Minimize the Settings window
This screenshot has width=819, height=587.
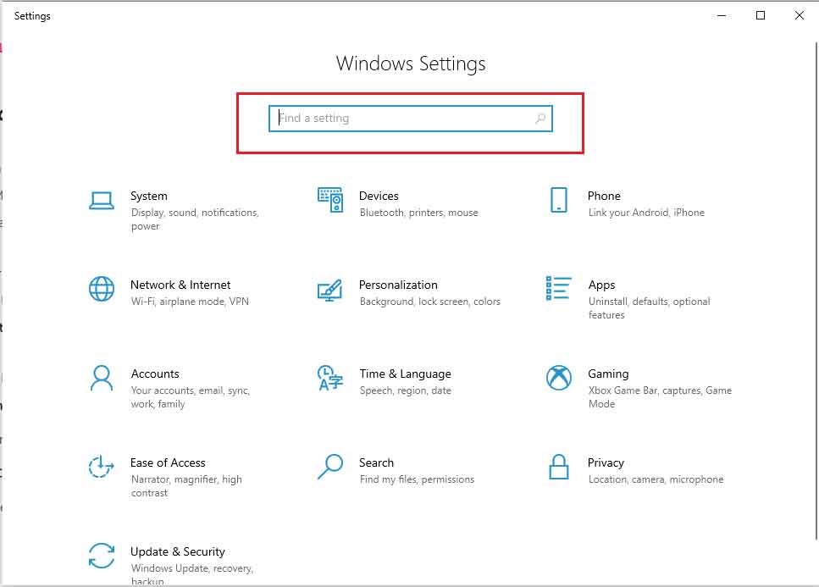click(722, 15)
